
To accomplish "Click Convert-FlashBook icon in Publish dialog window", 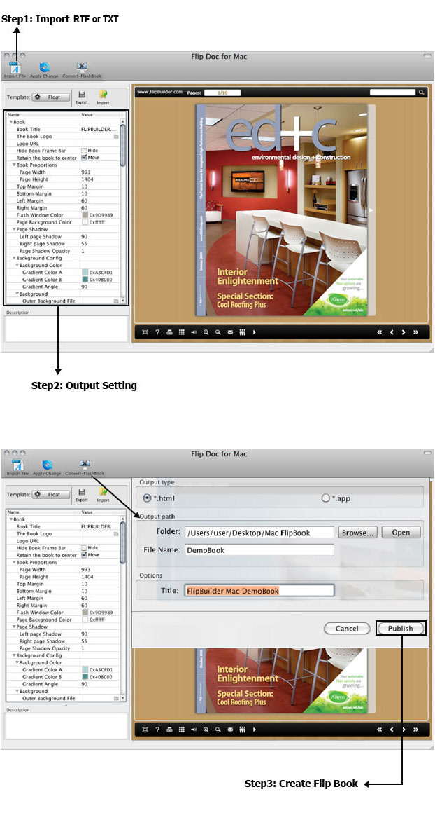I will pos(85,465).
